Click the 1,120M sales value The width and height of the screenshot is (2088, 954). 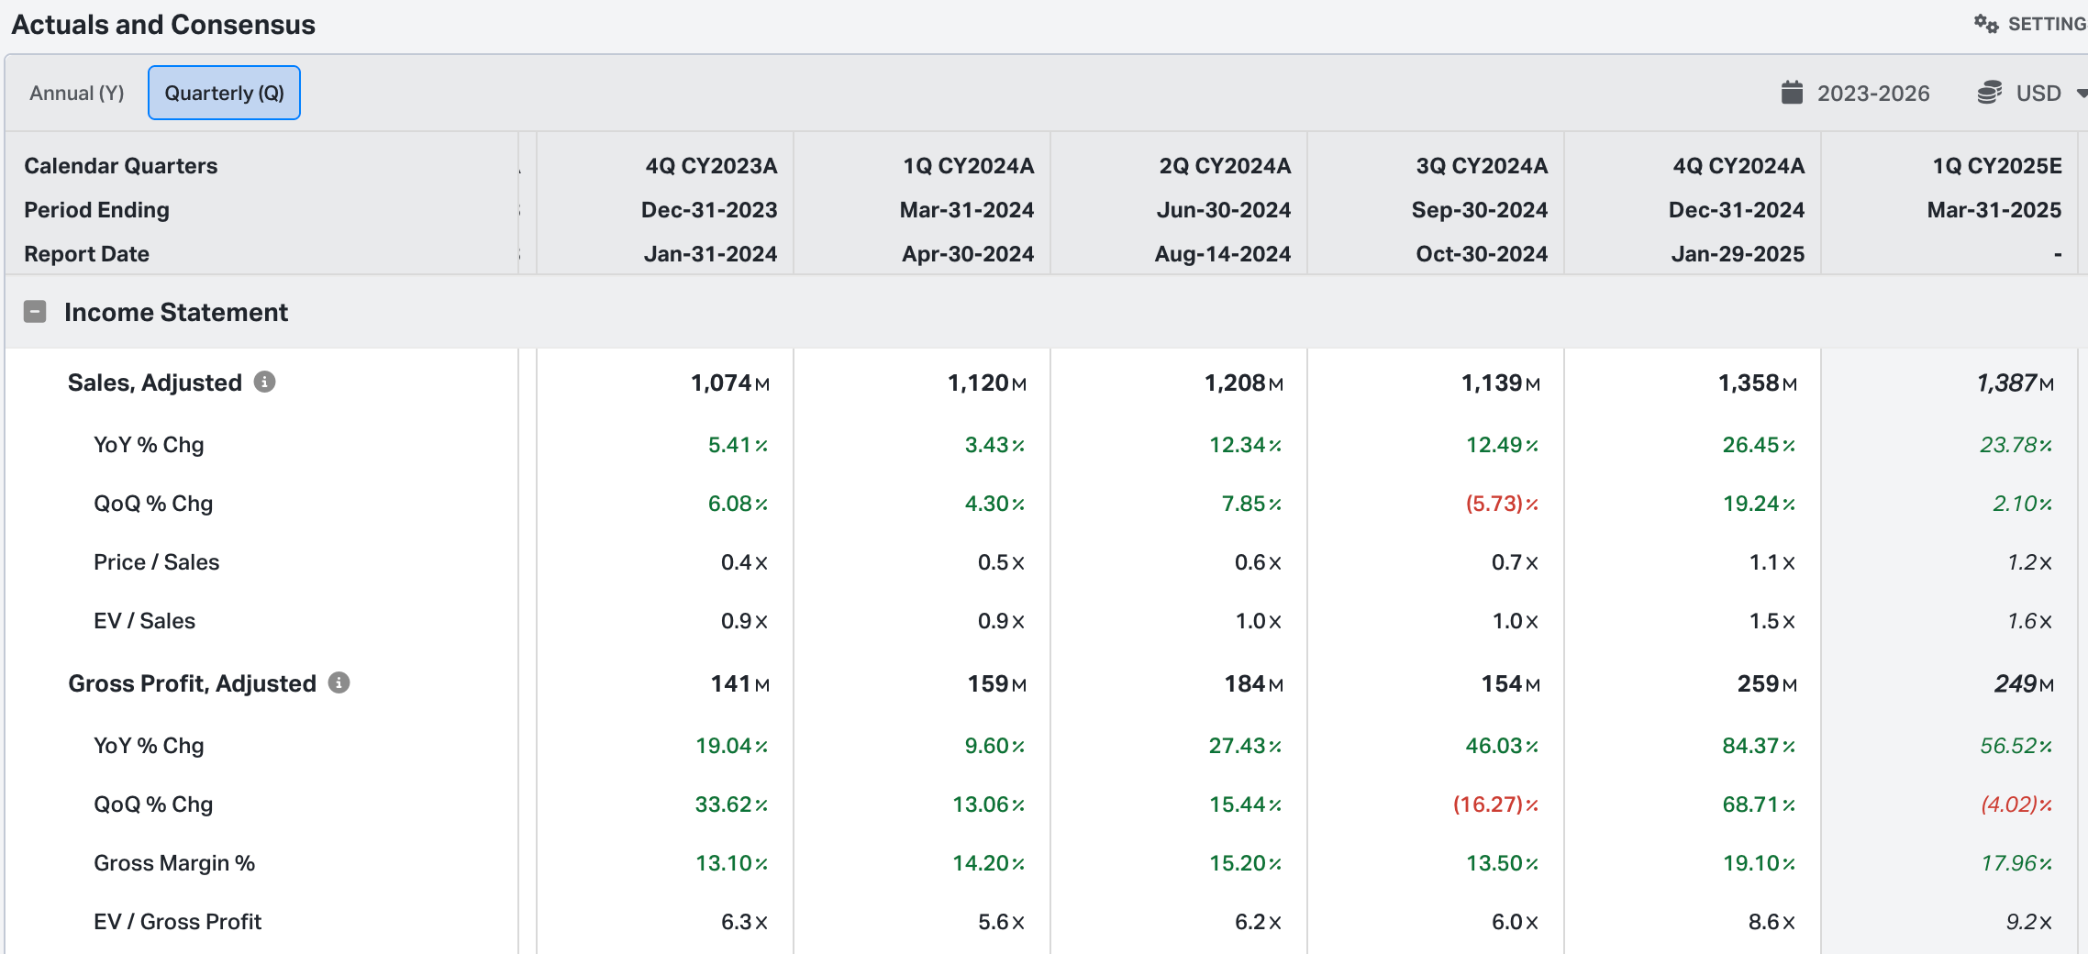click(987, 383)
